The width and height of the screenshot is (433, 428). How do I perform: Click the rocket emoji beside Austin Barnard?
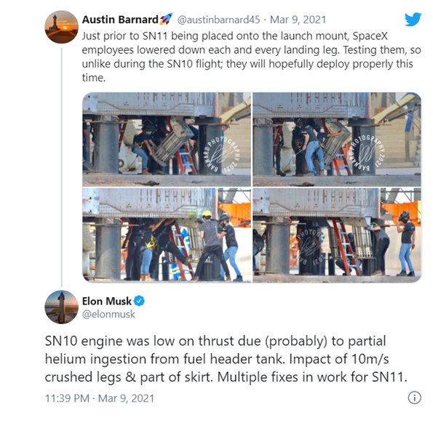[166, 19]
